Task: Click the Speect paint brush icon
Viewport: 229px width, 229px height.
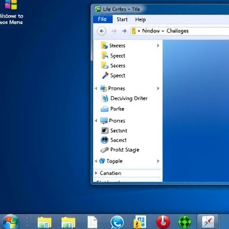Action: (x=105, y=75)
